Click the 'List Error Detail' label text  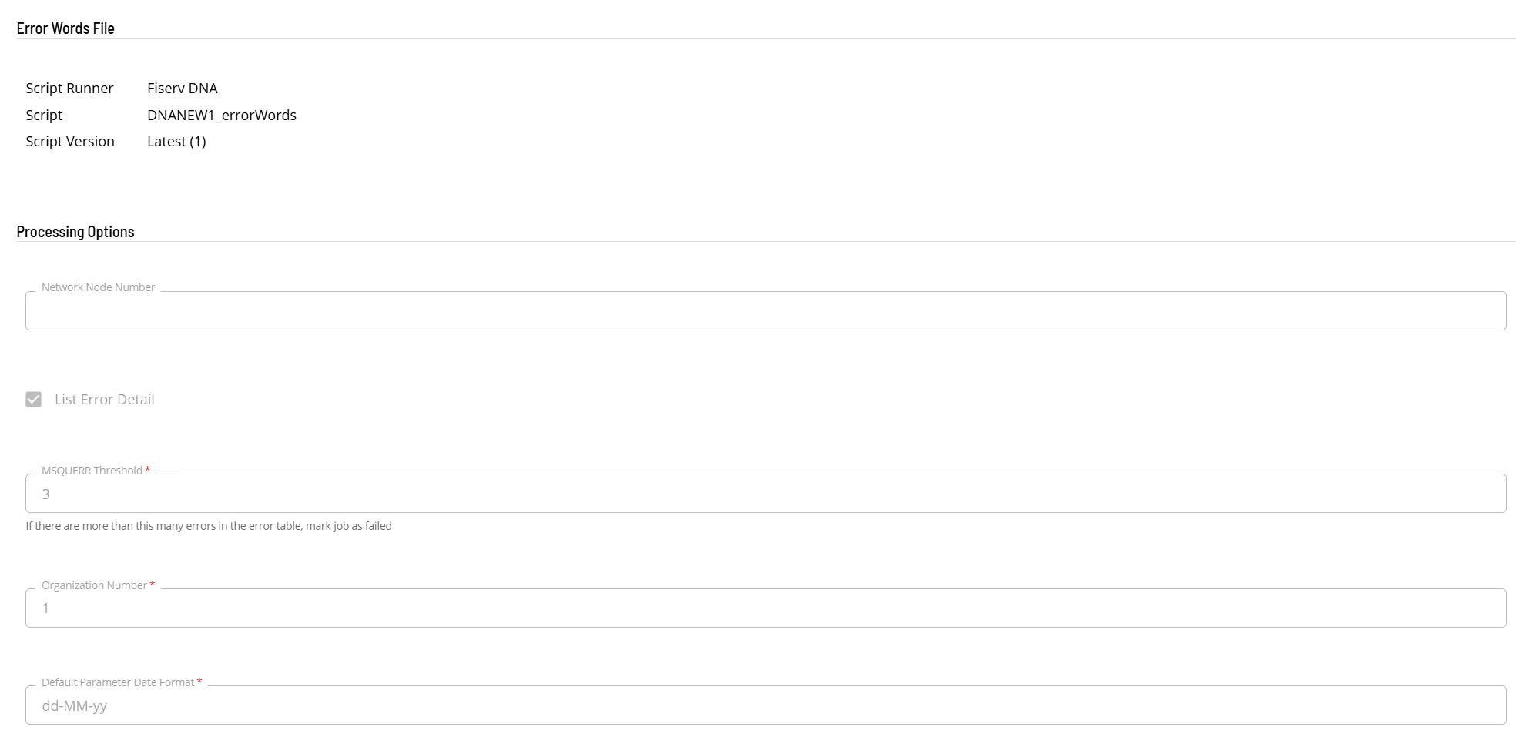tap(104, 400)
